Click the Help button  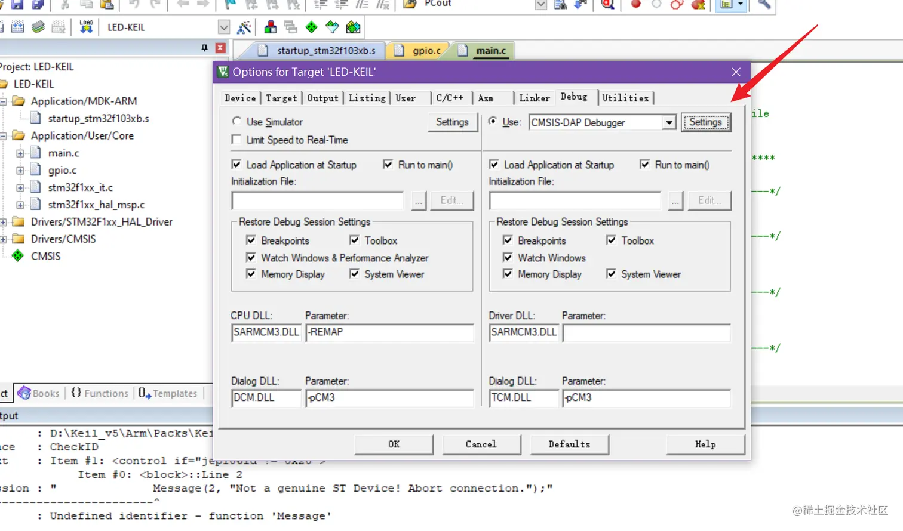(x=705, y=444)
